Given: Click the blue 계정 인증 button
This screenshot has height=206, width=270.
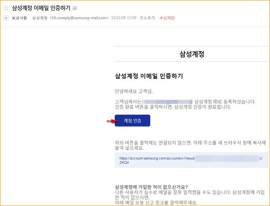Looking at the screenshot, I should pyautogui.click(x=132, y=120).
